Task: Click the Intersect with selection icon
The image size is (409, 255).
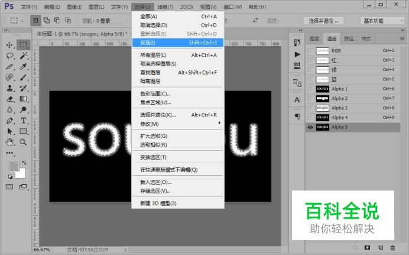Action: [x=68, y=20]
